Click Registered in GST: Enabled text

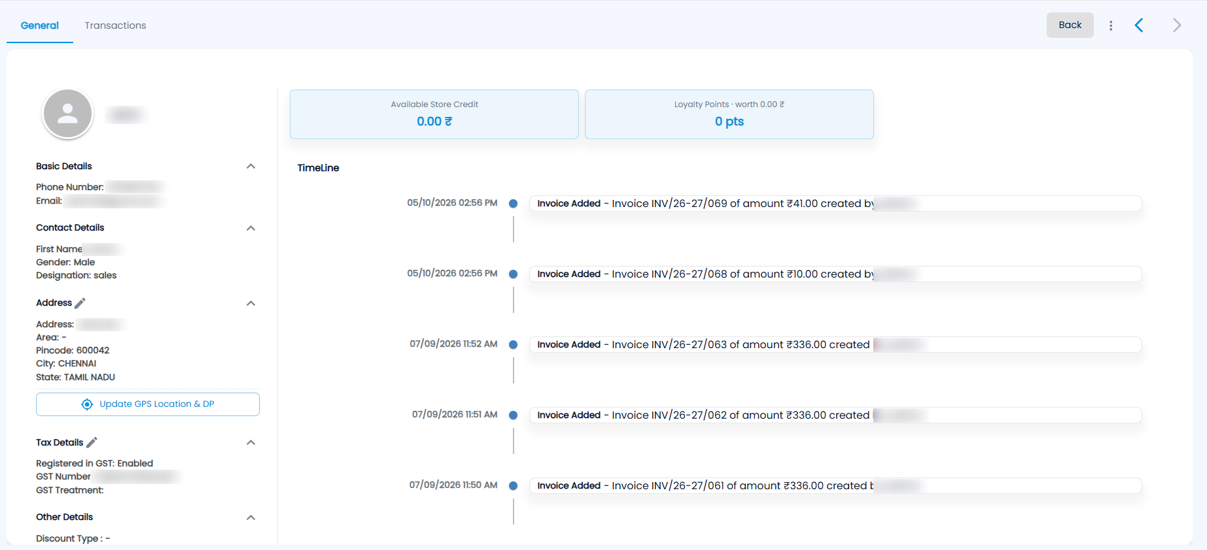coord(94,464)
